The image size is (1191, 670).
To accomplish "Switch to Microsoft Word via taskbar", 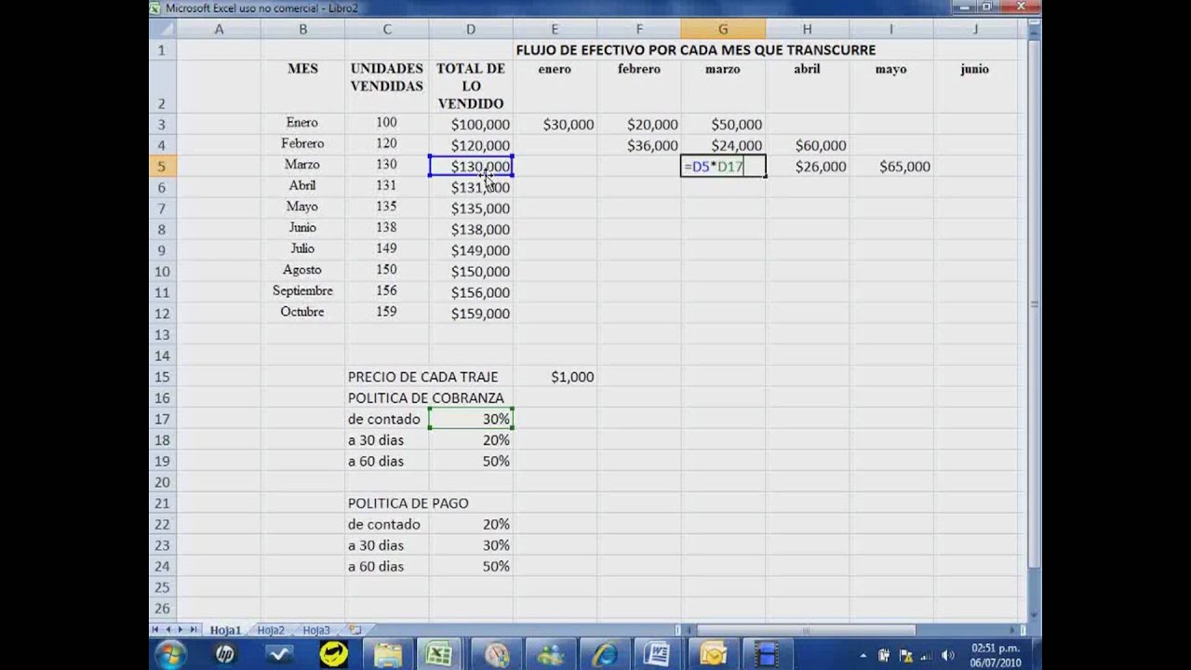I will pyautogui.click(x=658, y=655).
